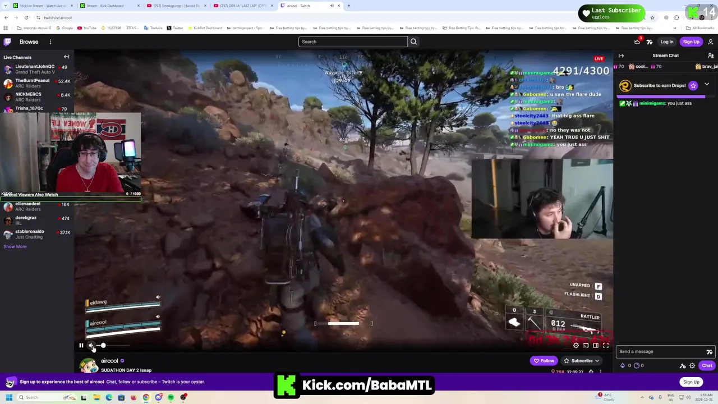Open the emote picker in chat box
Viewport: 718px width, 404px height.
click(709, 352)
